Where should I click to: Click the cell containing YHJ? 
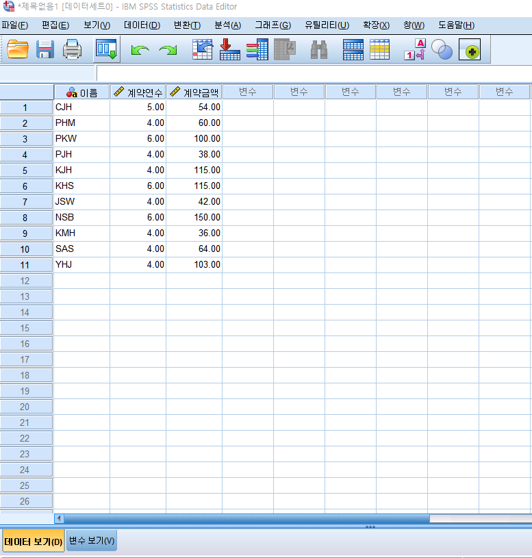pos(82,264)
